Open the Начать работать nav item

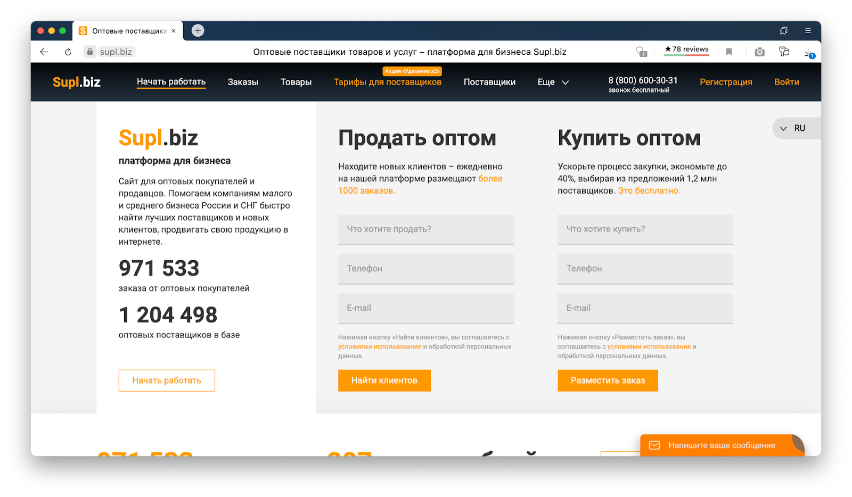click(x=171, y=81)
